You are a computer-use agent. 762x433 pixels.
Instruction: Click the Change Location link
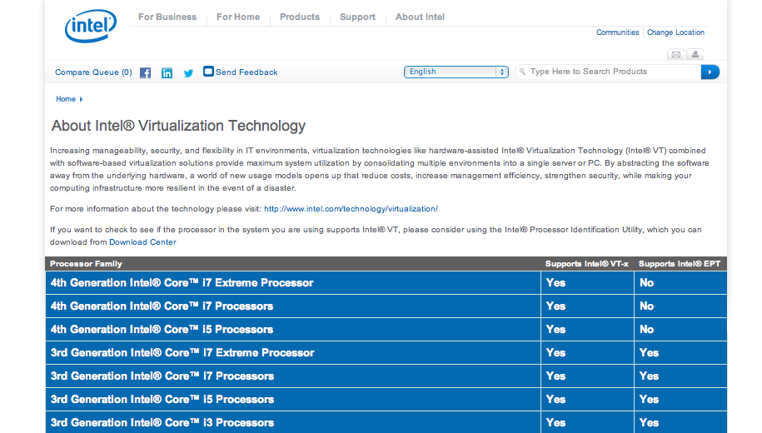click(x=675, y=32)
